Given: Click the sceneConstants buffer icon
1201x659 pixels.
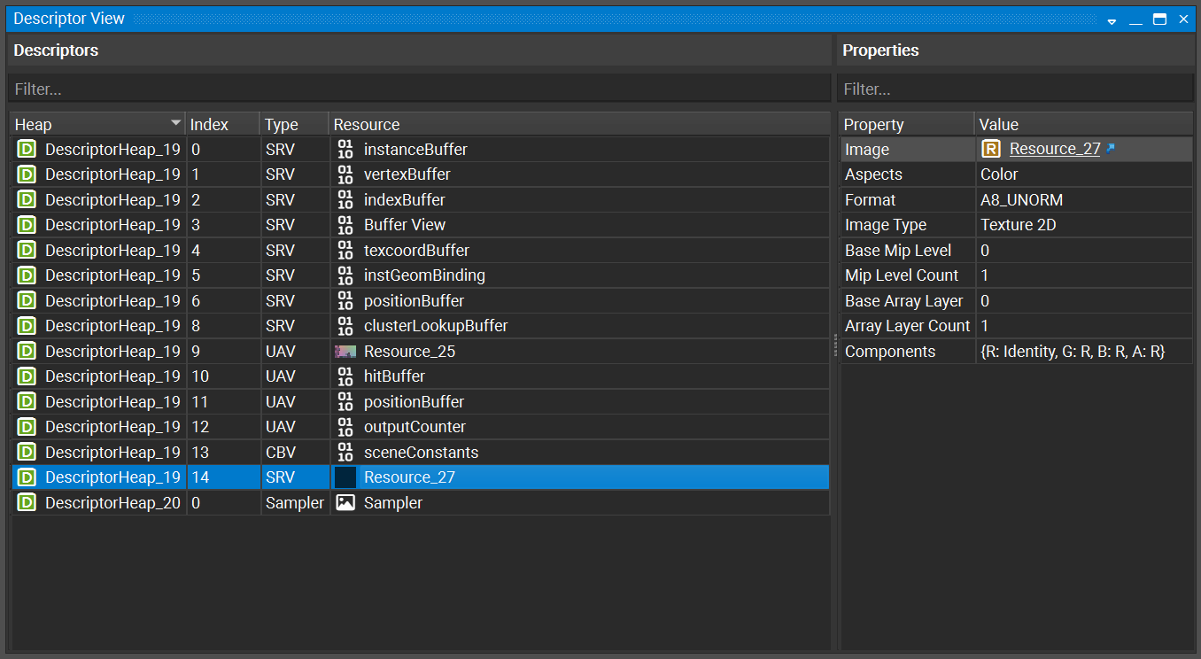Looking at the screenshot, I should click(345, 453).
